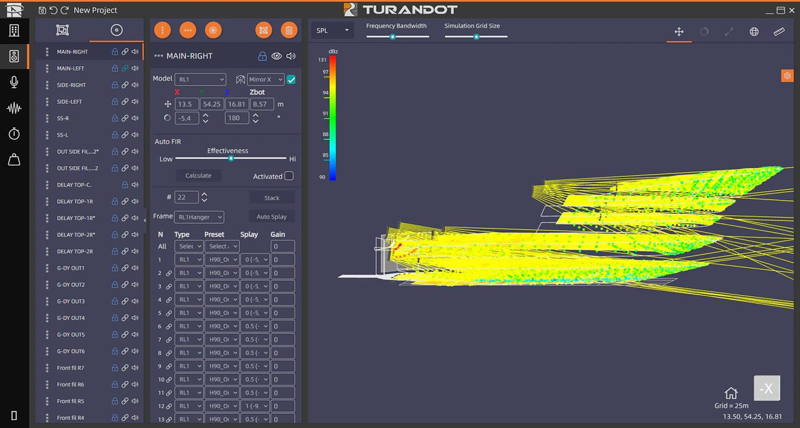Click the X position input field
The width and height of the screenshot is (800, 428).
coord(187,104)
